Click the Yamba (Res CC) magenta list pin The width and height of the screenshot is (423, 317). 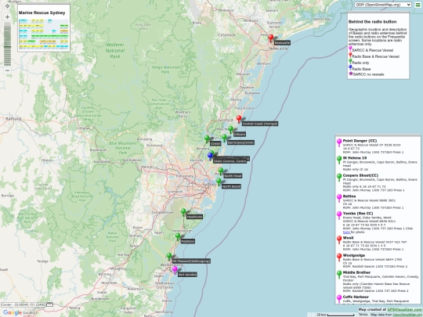[339, 215]
